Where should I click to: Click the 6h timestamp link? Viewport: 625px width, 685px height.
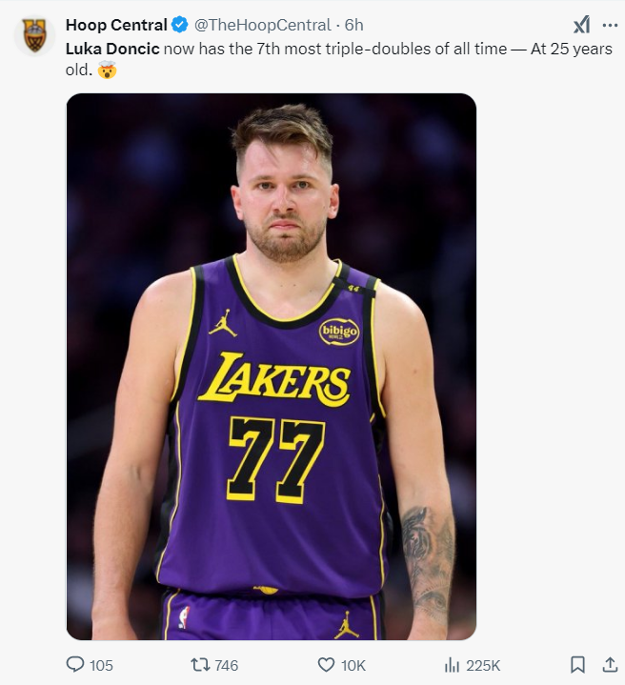click(x=353, y=25)
